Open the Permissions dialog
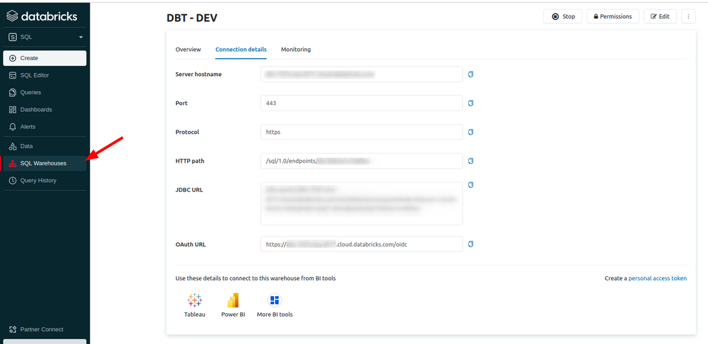This screenshot has height=344, width=708. pyautogui.click(x=613, y=17)
